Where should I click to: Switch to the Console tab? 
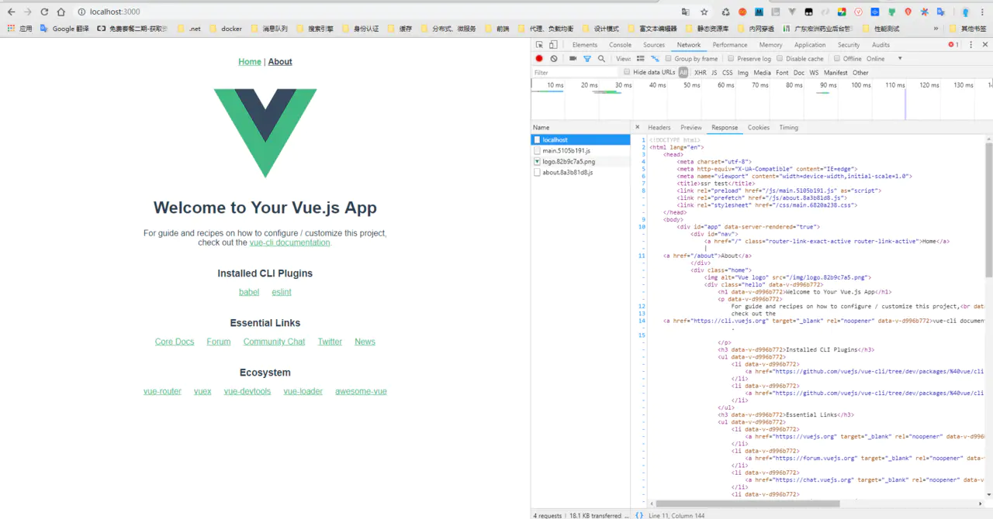pyautogui.click(x=621, y=45)
